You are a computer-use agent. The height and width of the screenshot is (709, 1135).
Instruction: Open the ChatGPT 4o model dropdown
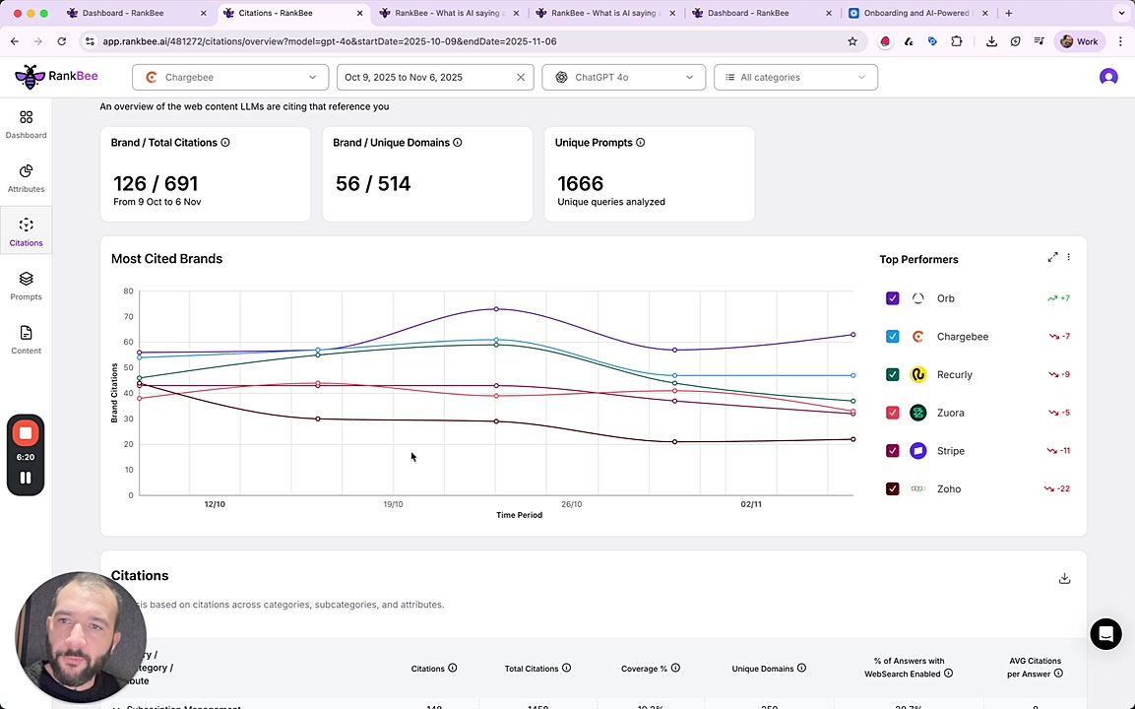(623, 77)
